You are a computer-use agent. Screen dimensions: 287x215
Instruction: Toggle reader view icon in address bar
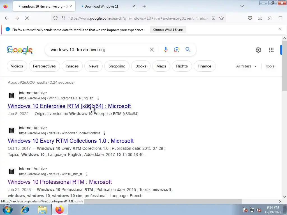tap(213, 18)
